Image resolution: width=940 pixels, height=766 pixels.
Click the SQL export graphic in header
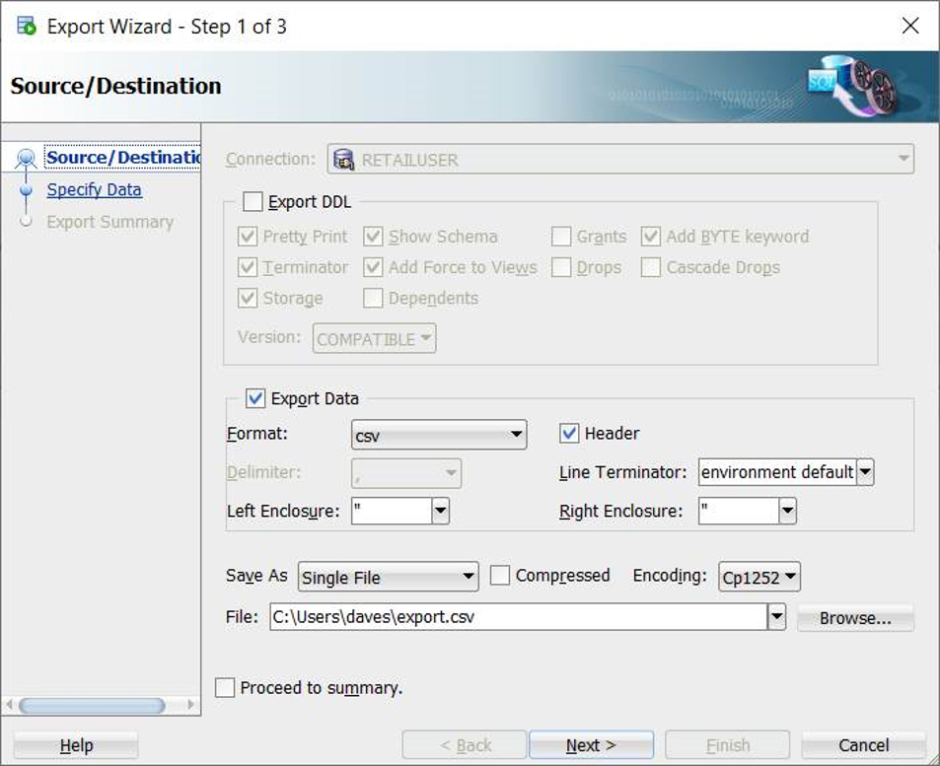(852, 87)
